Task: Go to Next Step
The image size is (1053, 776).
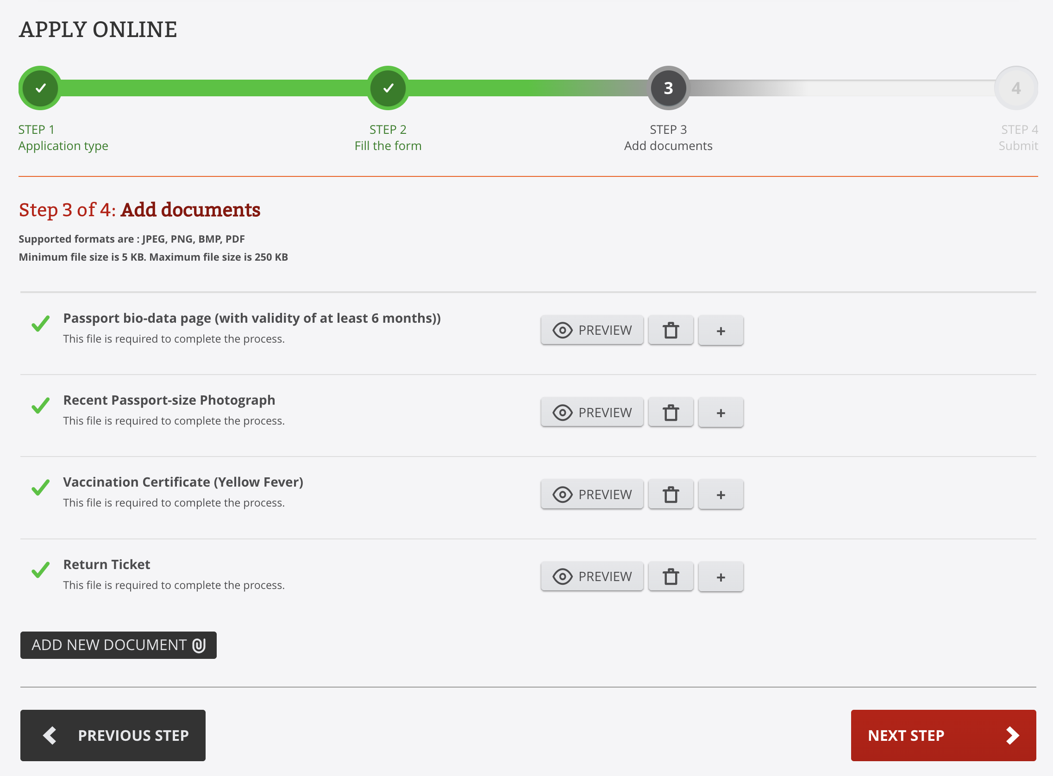Action: click(943, 735)
